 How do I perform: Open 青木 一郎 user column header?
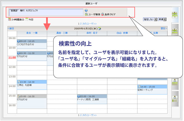click(32, 33)
